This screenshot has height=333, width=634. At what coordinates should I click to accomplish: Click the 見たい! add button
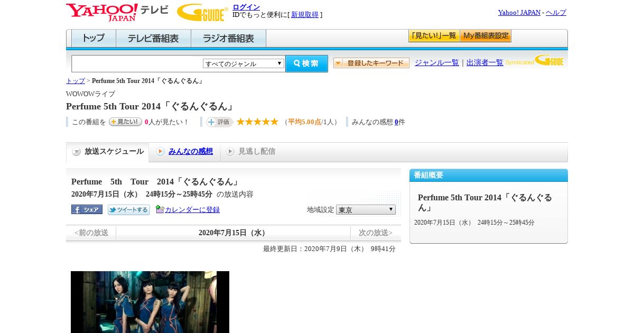(125, 122)
